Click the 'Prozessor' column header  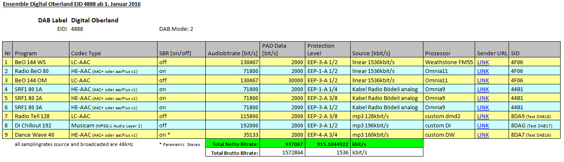[449, 49]
